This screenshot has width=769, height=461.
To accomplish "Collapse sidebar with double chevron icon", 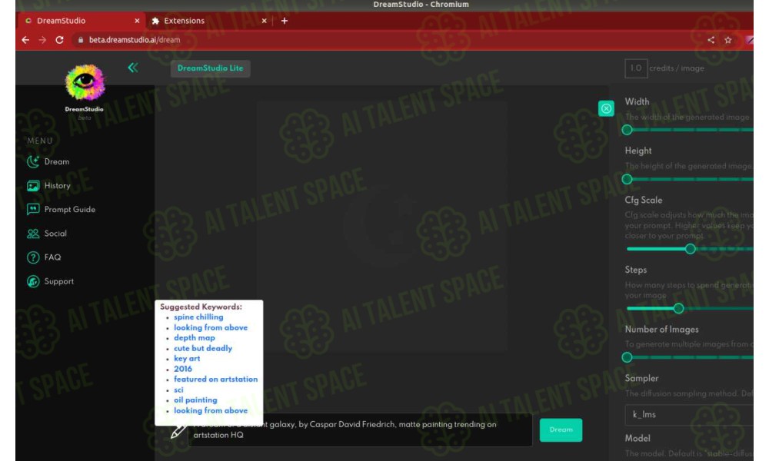I will pos(133,68).
